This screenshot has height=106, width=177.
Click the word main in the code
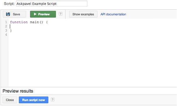pos(34,22)
